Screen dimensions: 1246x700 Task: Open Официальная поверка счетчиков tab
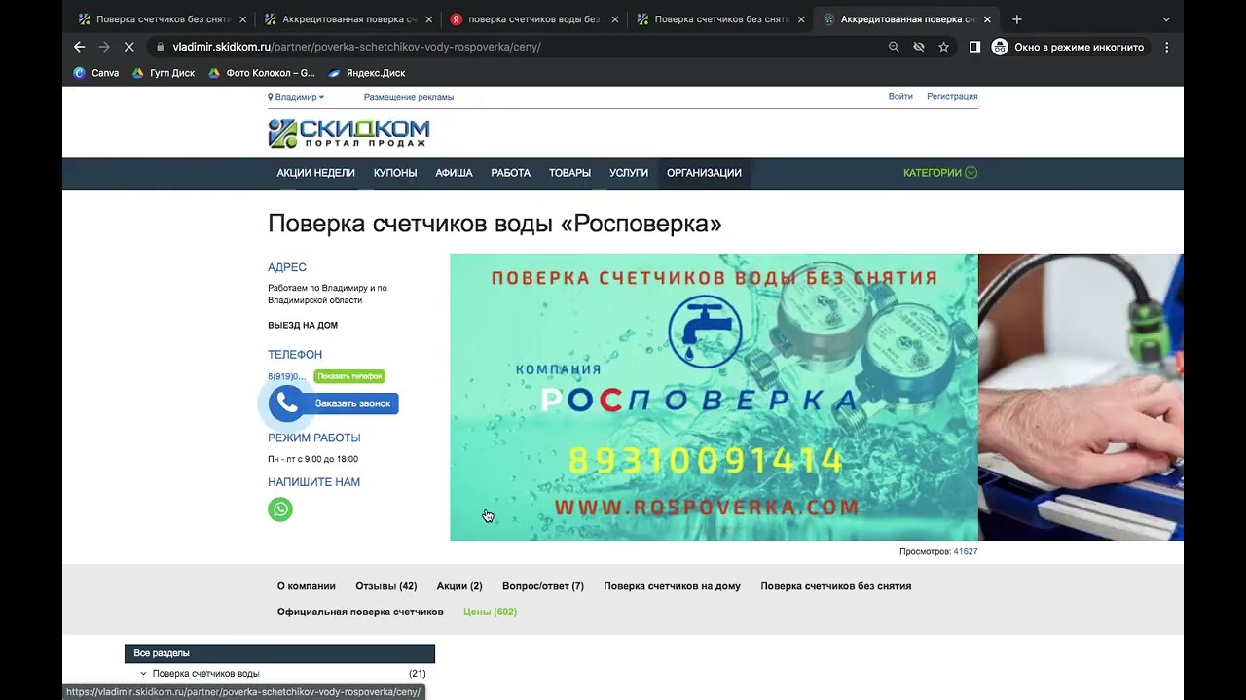point(360,612)
